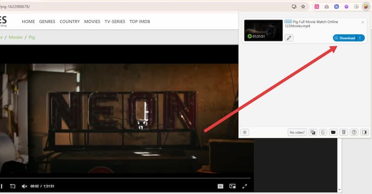The image size is (372, 194).
Task: Enable picture-in-picture mode in the player
Action: [x=232, y=187]
